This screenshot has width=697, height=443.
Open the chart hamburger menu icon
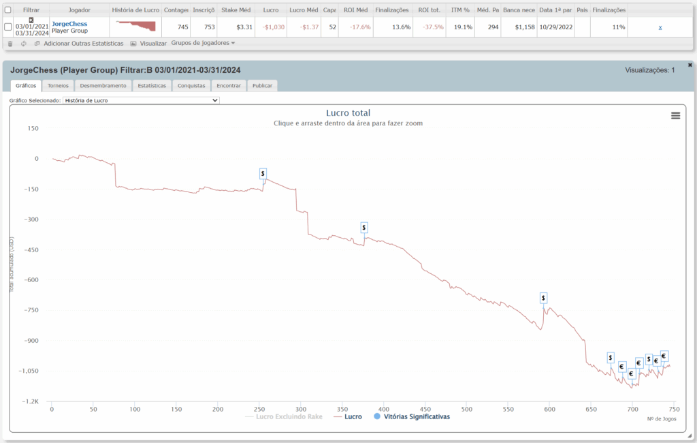click(x=675, y=116)
